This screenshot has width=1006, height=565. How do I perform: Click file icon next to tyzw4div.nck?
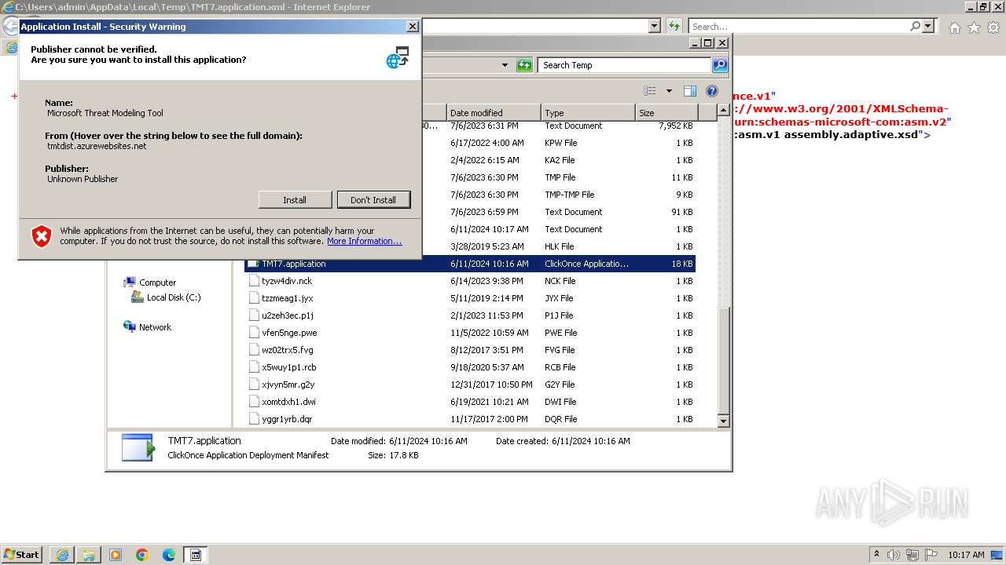[254, 281]
